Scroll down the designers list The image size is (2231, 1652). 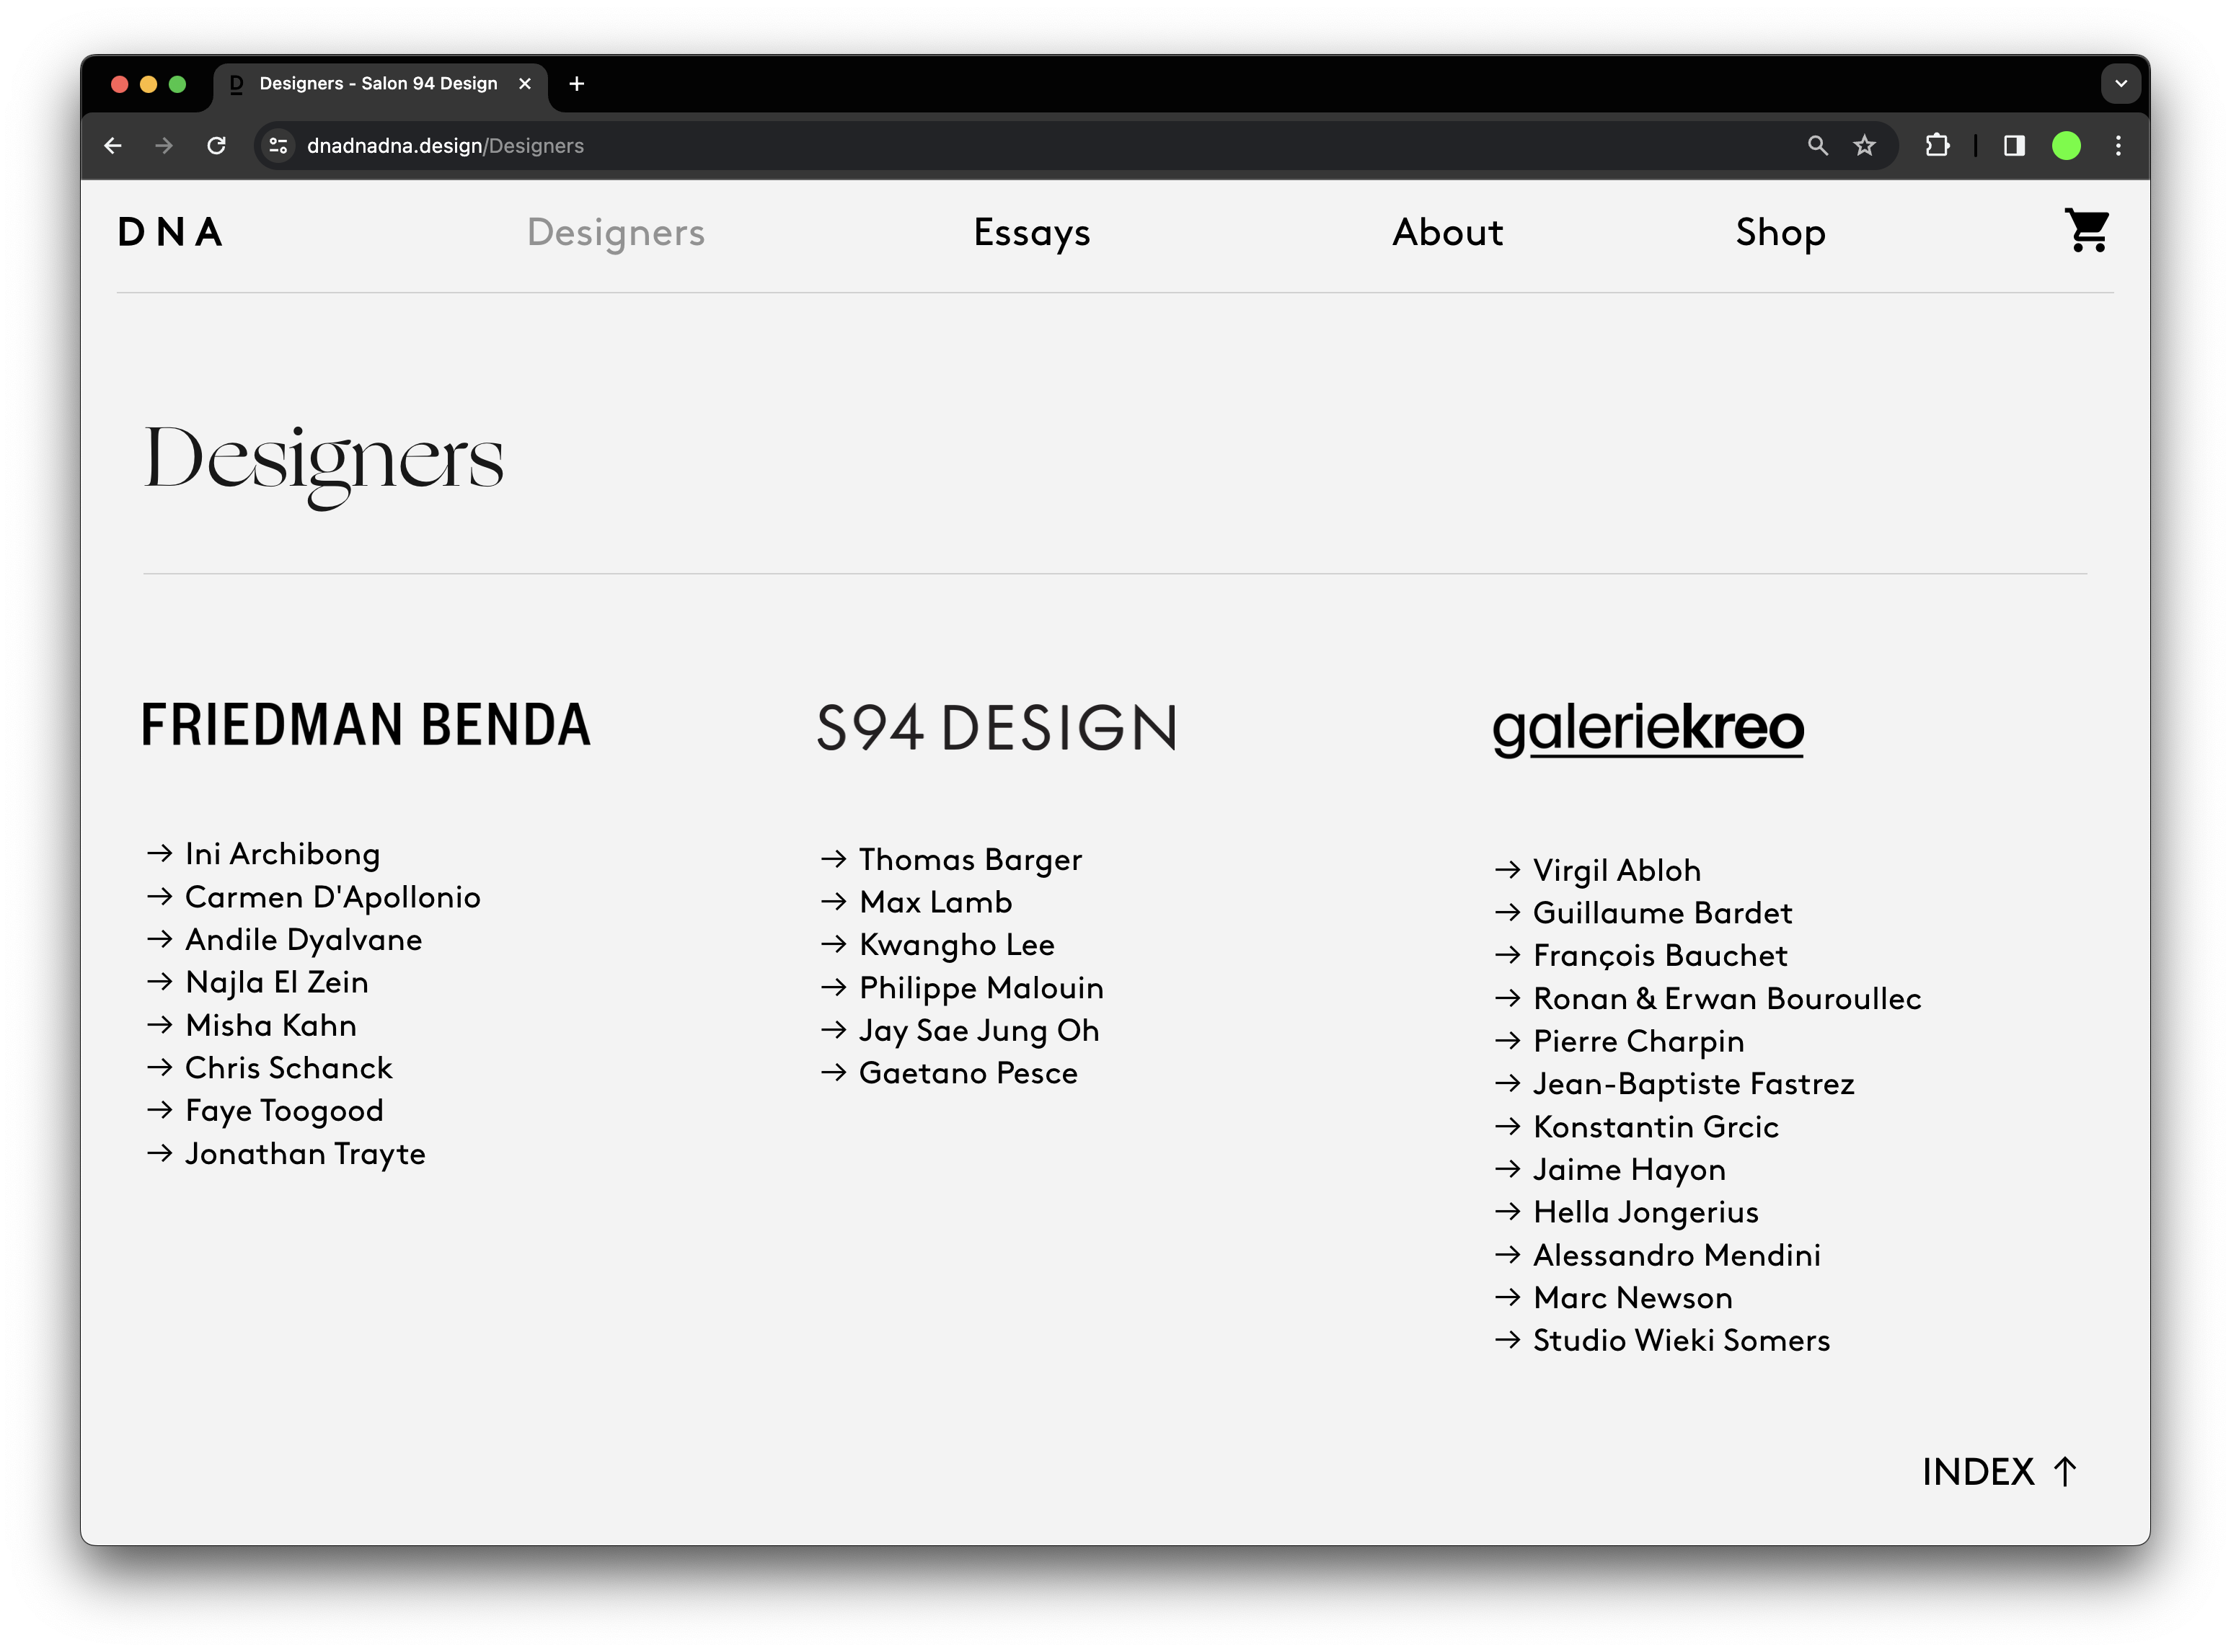pyautogui.click(x=2000, y=1472)
